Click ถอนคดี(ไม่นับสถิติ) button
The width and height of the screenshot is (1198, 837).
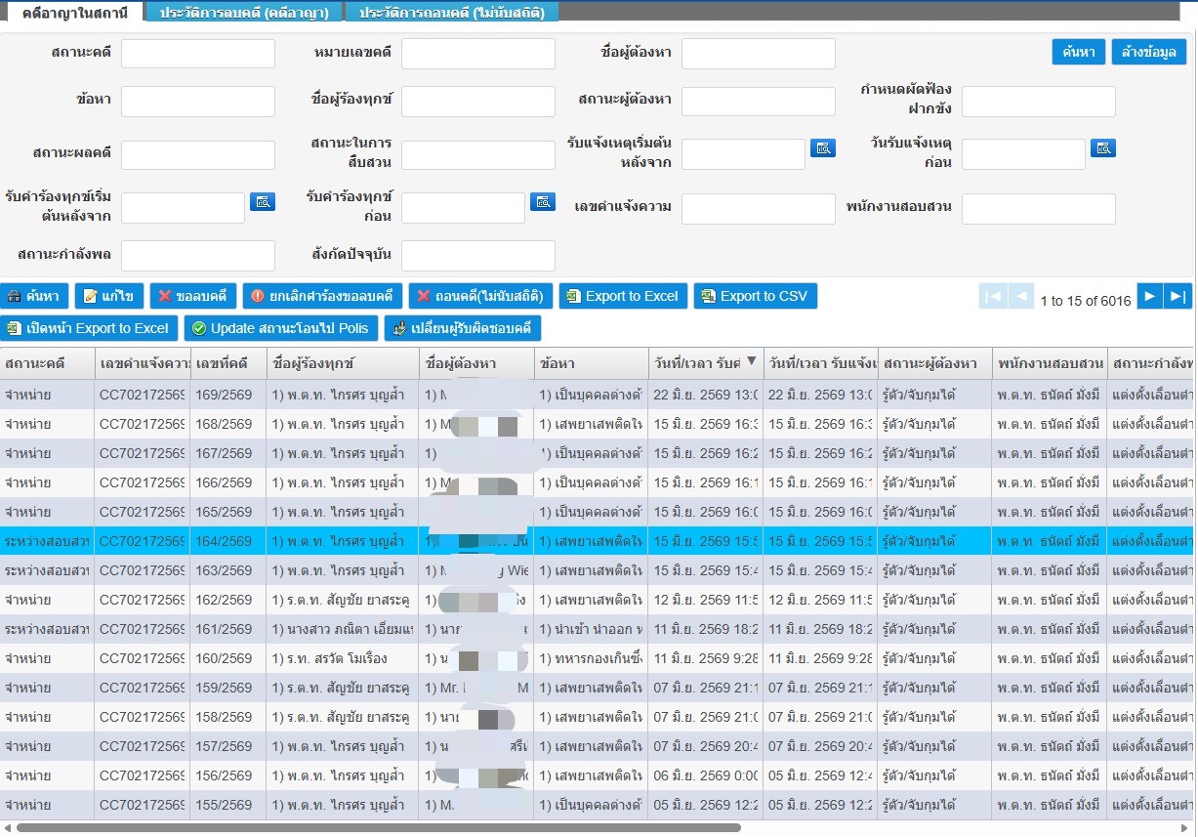(480, 296)
